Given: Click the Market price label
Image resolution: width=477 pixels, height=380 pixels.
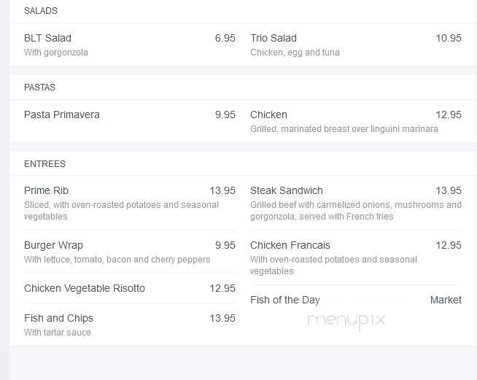Looking at the screenshot, I should tap(446, 300).
